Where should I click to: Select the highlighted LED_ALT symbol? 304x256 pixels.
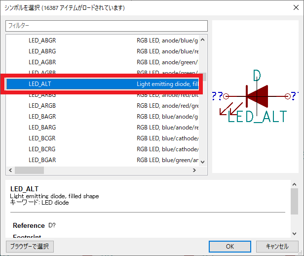(x=39, y=84)
